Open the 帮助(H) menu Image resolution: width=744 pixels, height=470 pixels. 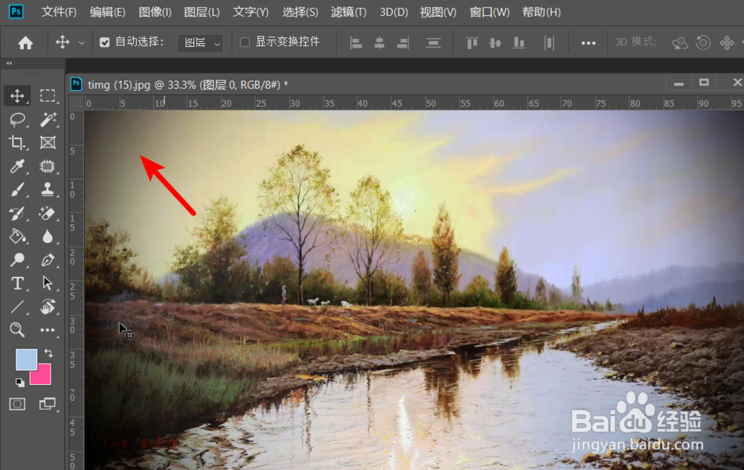[542, 12]
